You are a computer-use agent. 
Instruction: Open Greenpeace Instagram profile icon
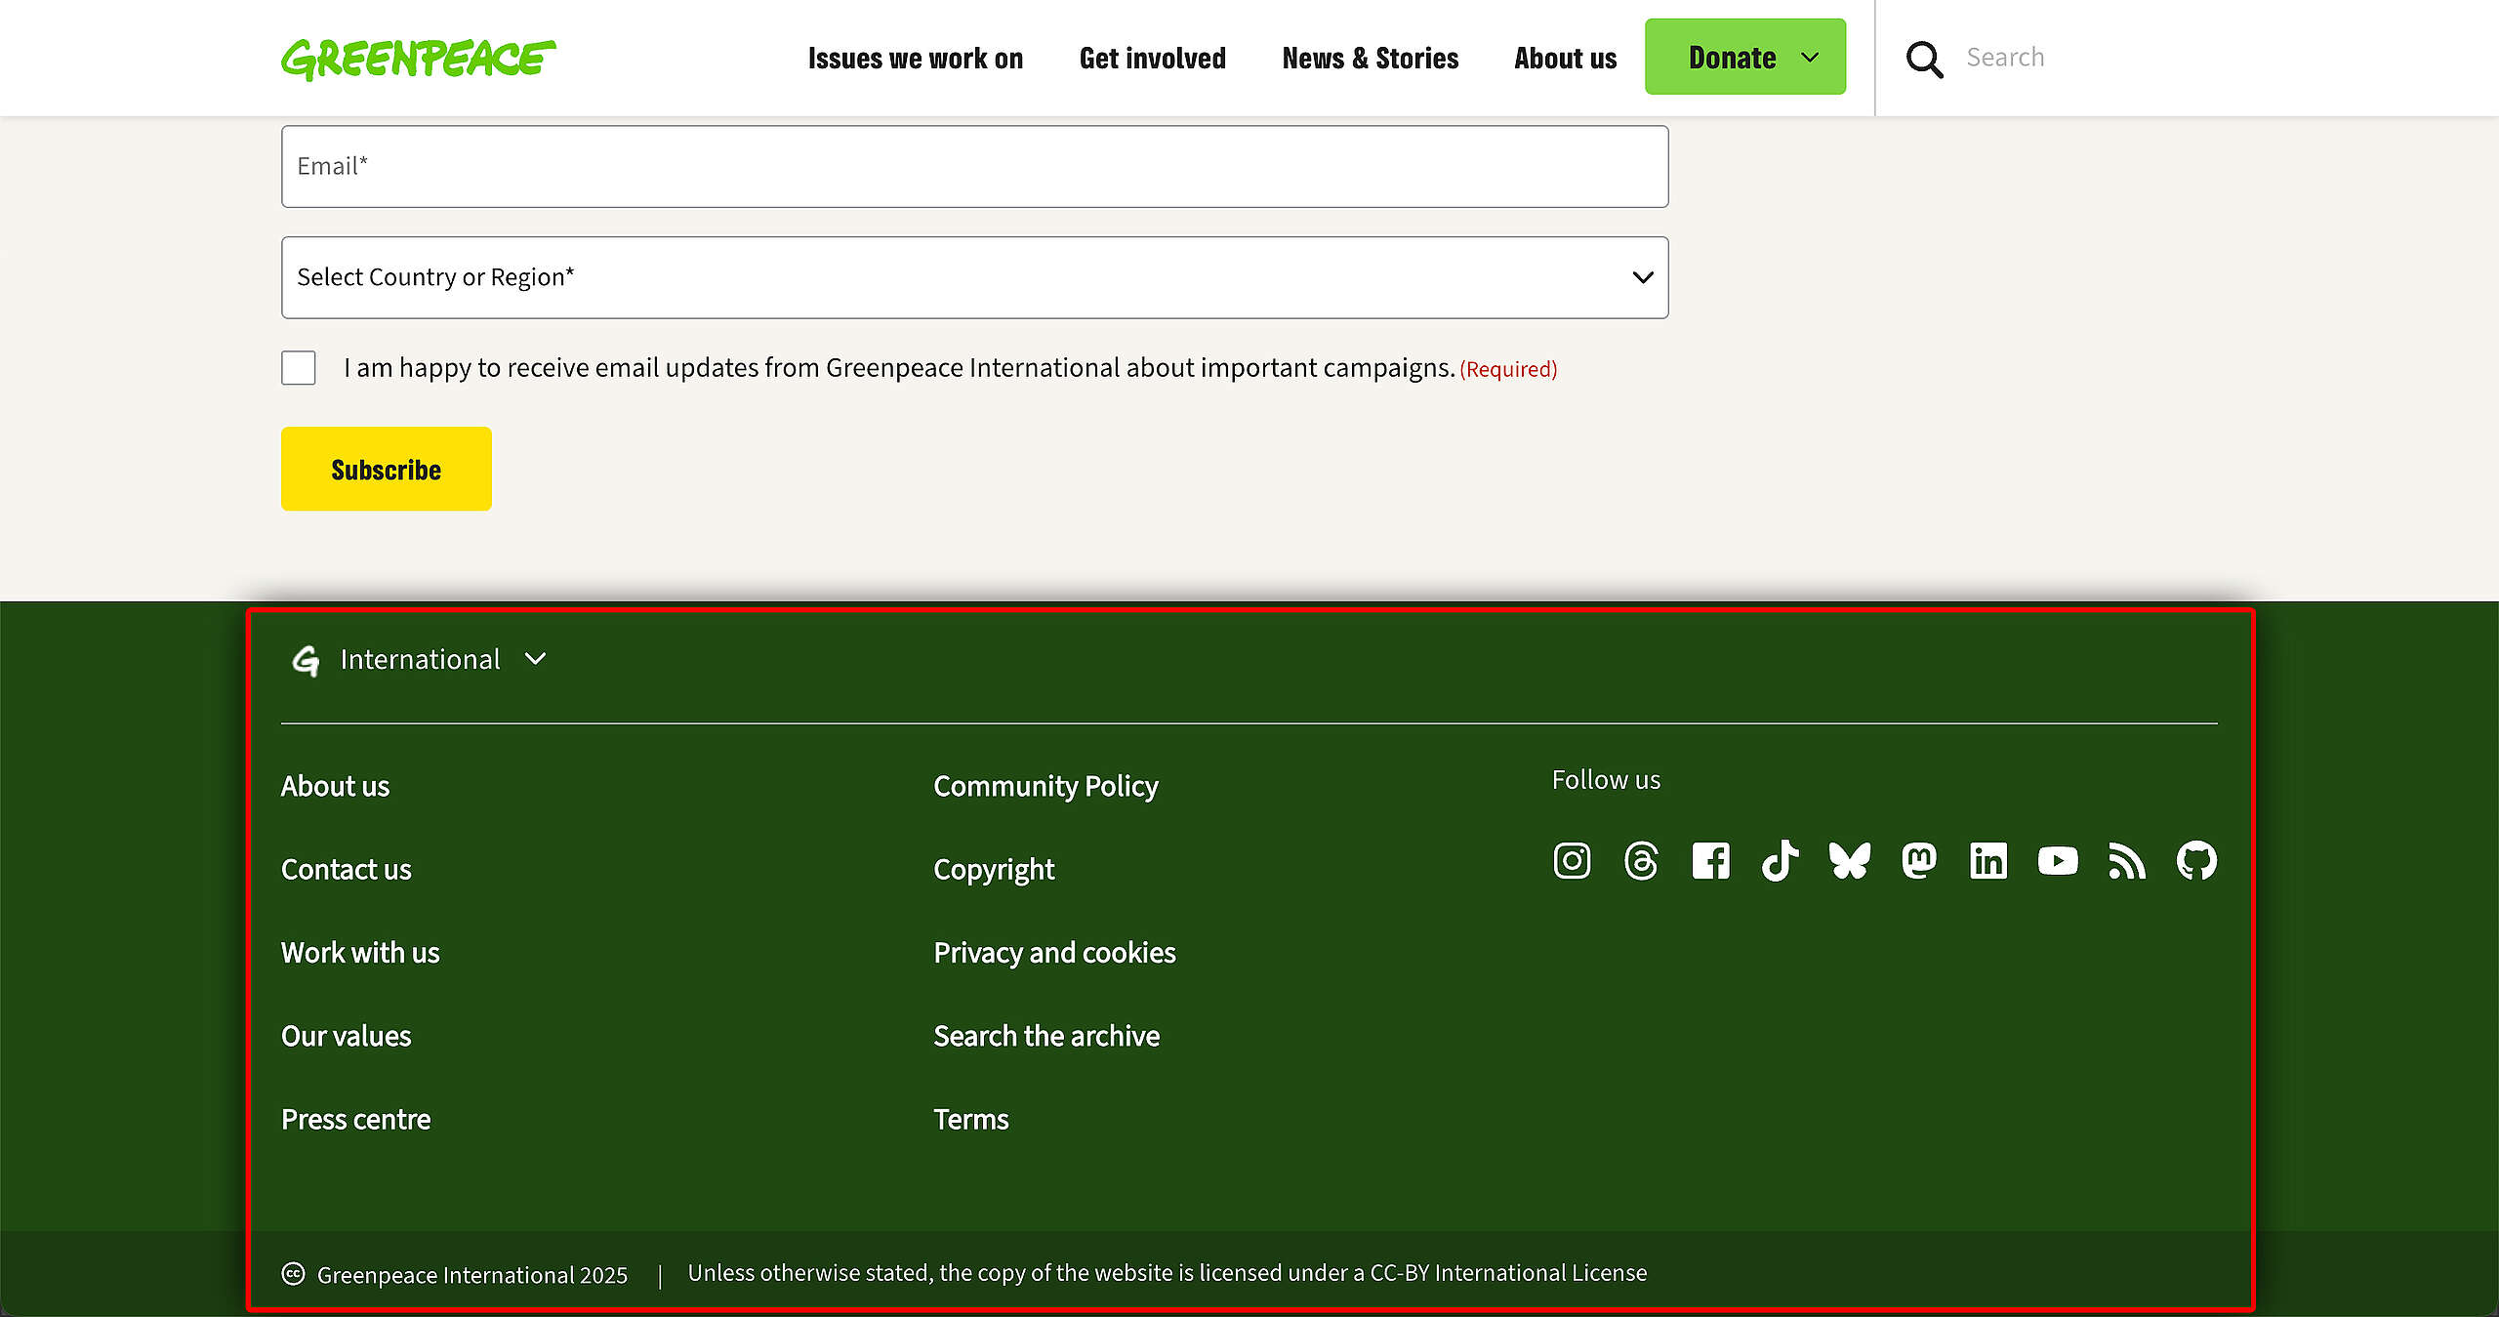click(x=1572, y=860)
